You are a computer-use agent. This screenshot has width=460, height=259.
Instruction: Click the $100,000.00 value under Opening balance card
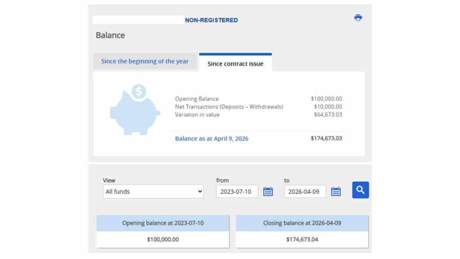pos(163,239)
